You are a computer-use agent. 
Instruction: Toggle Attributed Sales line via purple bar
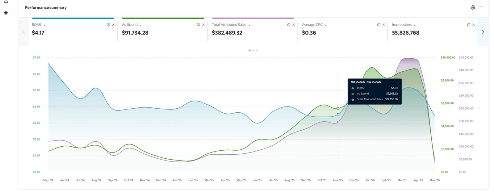[x=253, y=18]
